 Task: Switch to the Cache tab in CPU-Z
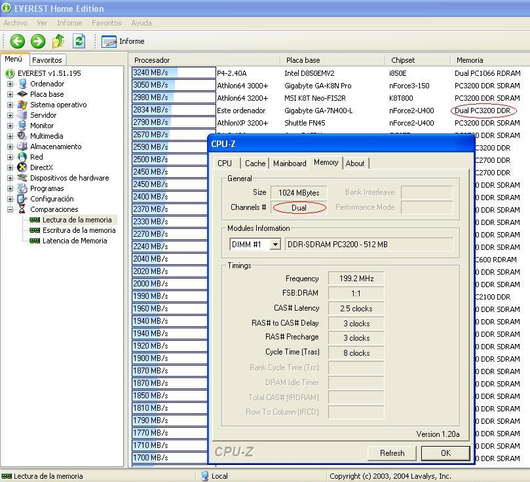(x=256, y=164)
